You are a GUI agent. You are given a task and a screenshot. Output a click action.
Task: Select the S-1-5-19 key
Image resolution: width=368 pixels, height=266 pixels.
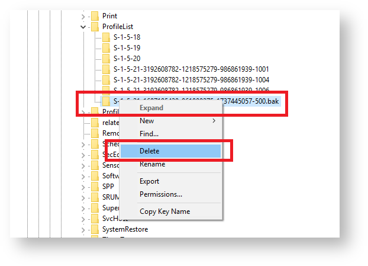pyautogui.click(x=127, y=48)
